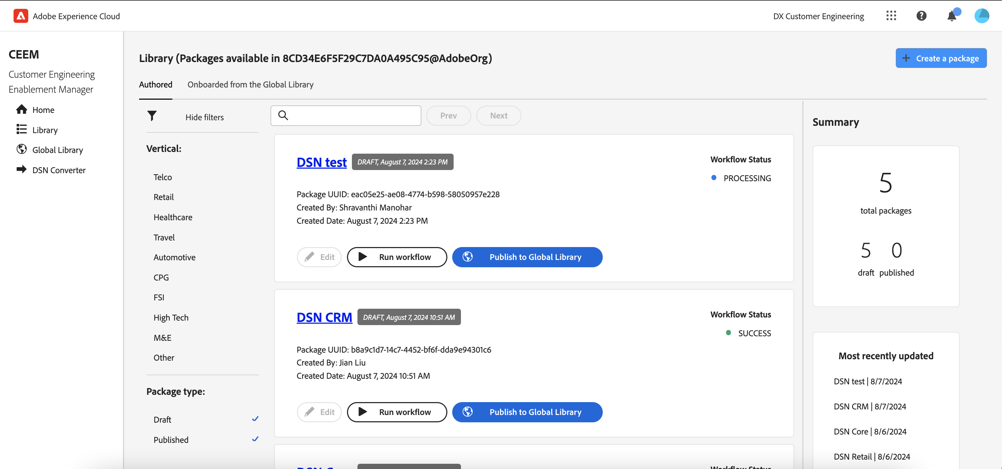Select the FSI vertical filter
Screen dimensions: 1002x469
pos(159,297)
